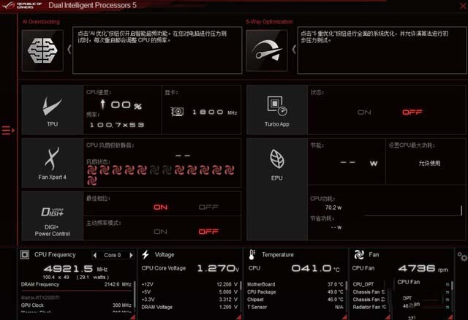Open monitor settings gear icon
The width and height of the screenshot is (468, 320).
pos(462,256)
